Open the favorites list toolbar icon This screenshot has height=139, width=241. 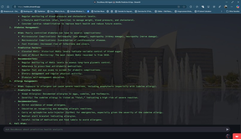pos(197,7)
